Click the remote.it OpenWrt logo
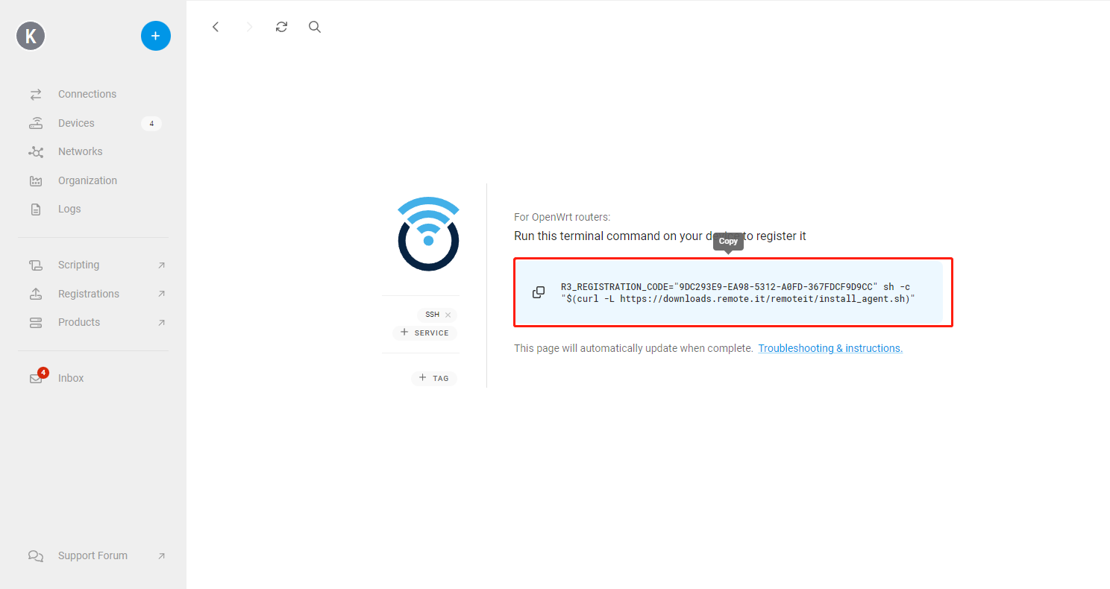The width and height of the screenshot is (1110, 589). click(x=428, y=233)
